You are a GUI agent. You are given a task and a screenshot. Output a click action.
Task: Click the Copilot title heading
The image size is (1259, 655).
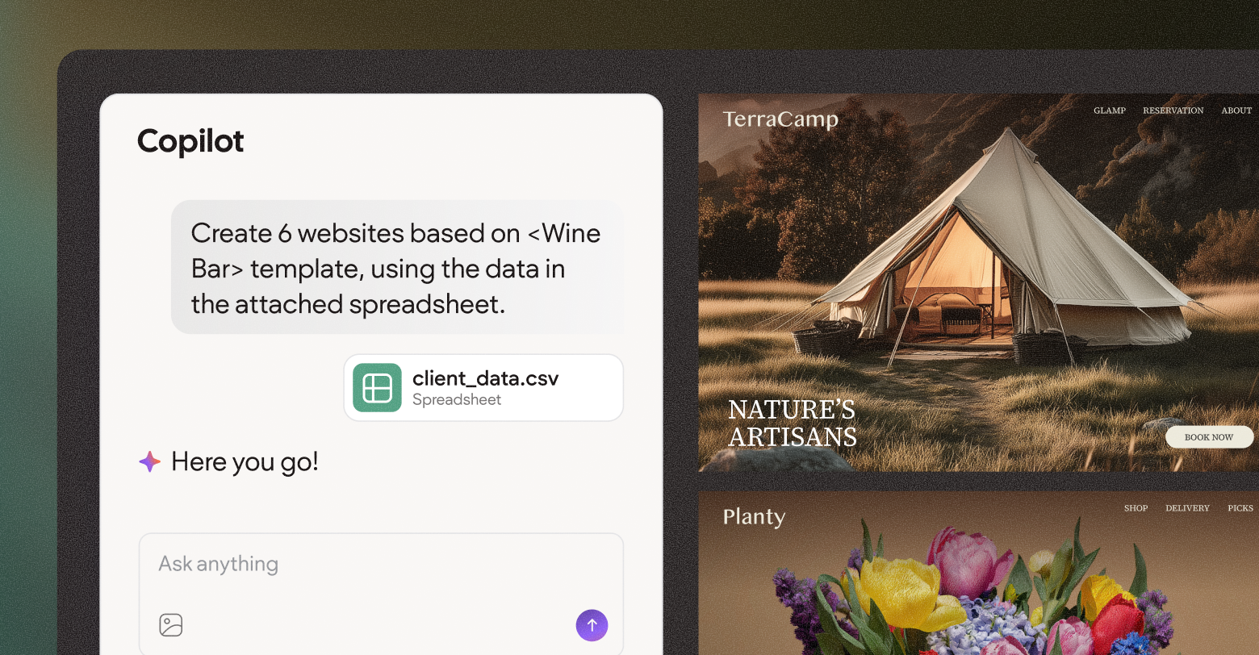(x=190, y=141)
